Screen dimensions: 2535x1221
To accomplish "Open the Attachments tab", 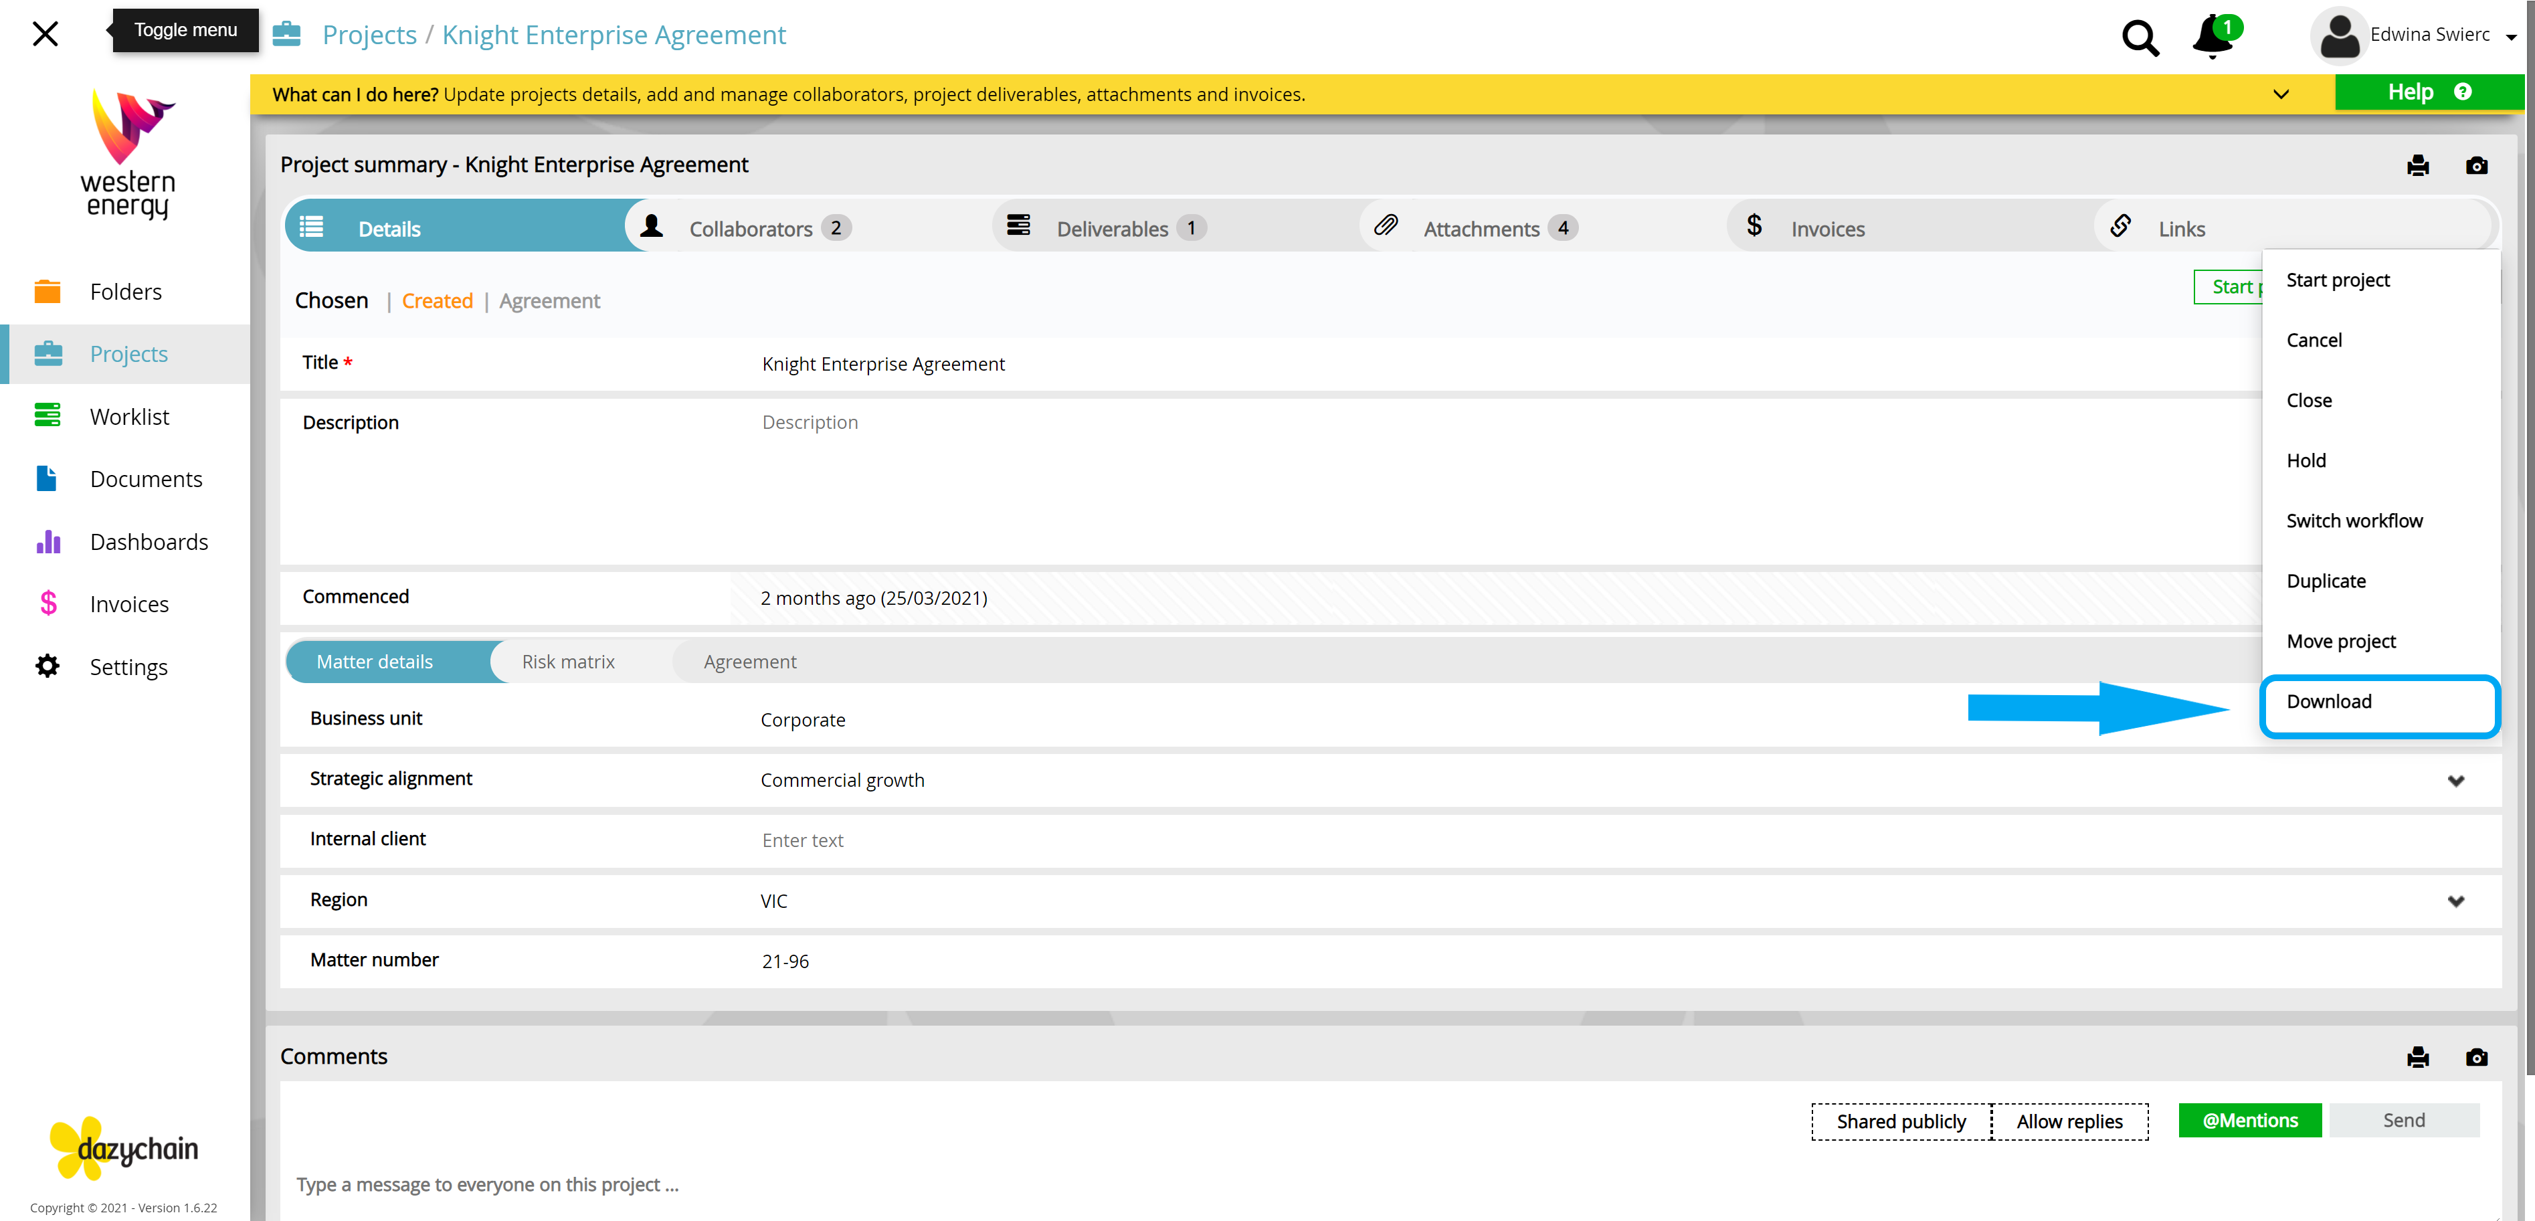I will click(1543, 227).
